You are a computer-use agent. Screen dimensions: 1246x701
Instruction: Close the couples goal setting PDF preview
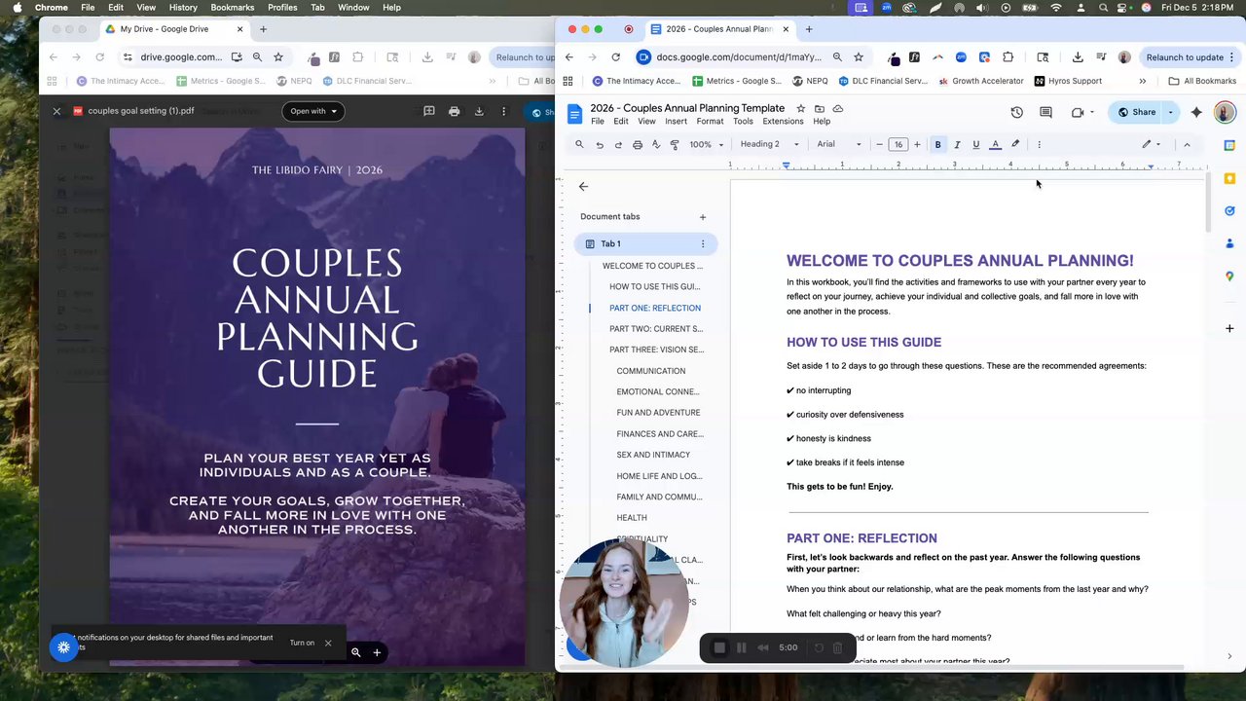(56, 111)
